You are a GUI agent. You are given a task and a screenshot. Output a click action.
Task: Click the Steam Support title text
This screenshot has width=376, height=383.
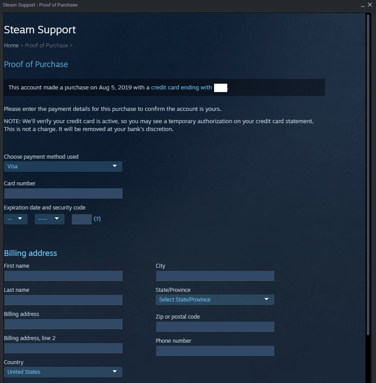pyautogui.click(x=40, y=30)
